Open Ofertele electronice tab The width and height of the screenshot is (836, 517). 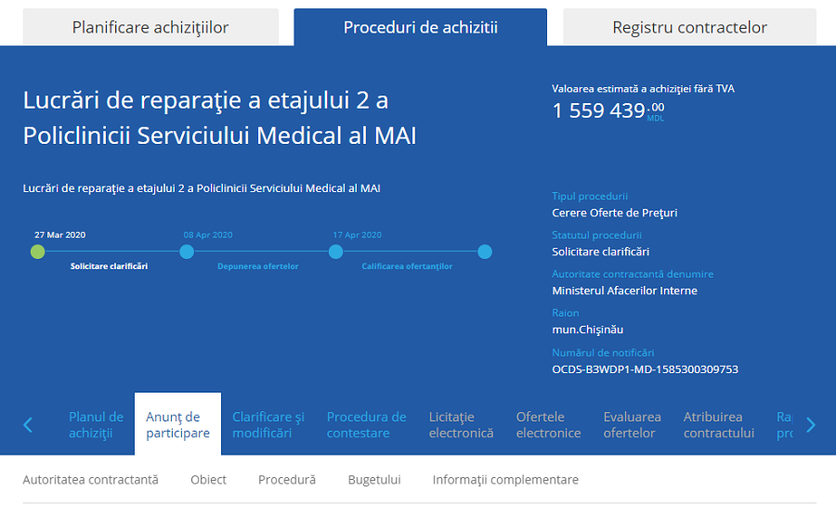548,425
